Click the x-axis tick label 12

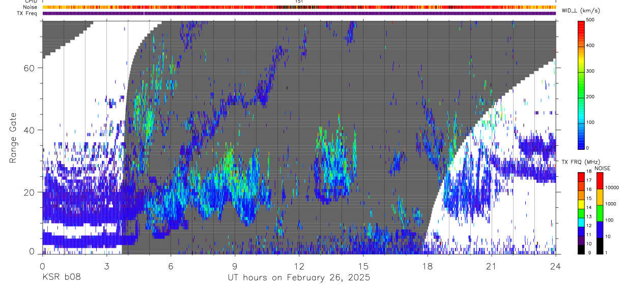[x=299, y=266]
